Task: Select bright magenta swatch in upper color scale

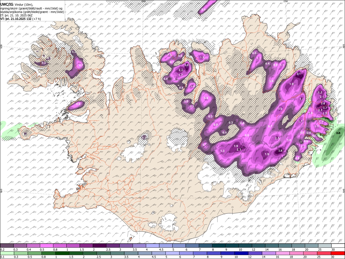Action: click(47, 246)
